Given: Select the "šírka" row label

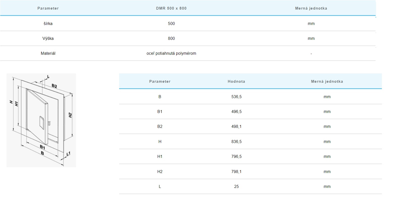Looking at the screenshot, I should point(48,23).
